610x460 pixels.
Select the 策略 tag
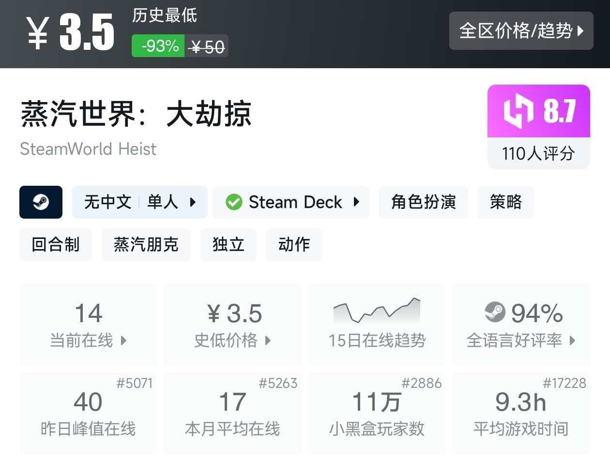click(506, 202)
